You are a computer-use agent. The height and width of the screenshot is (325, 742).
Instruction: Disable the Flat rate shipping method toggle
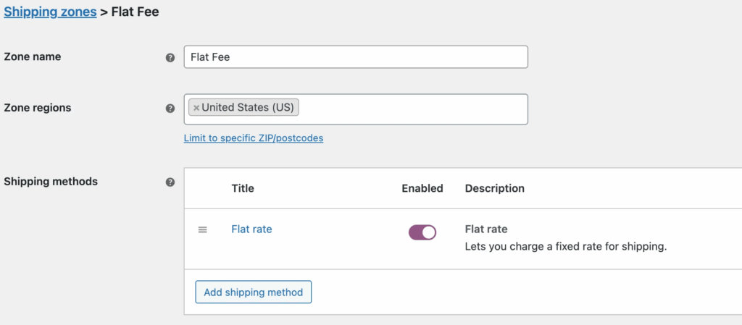(422, 232)
